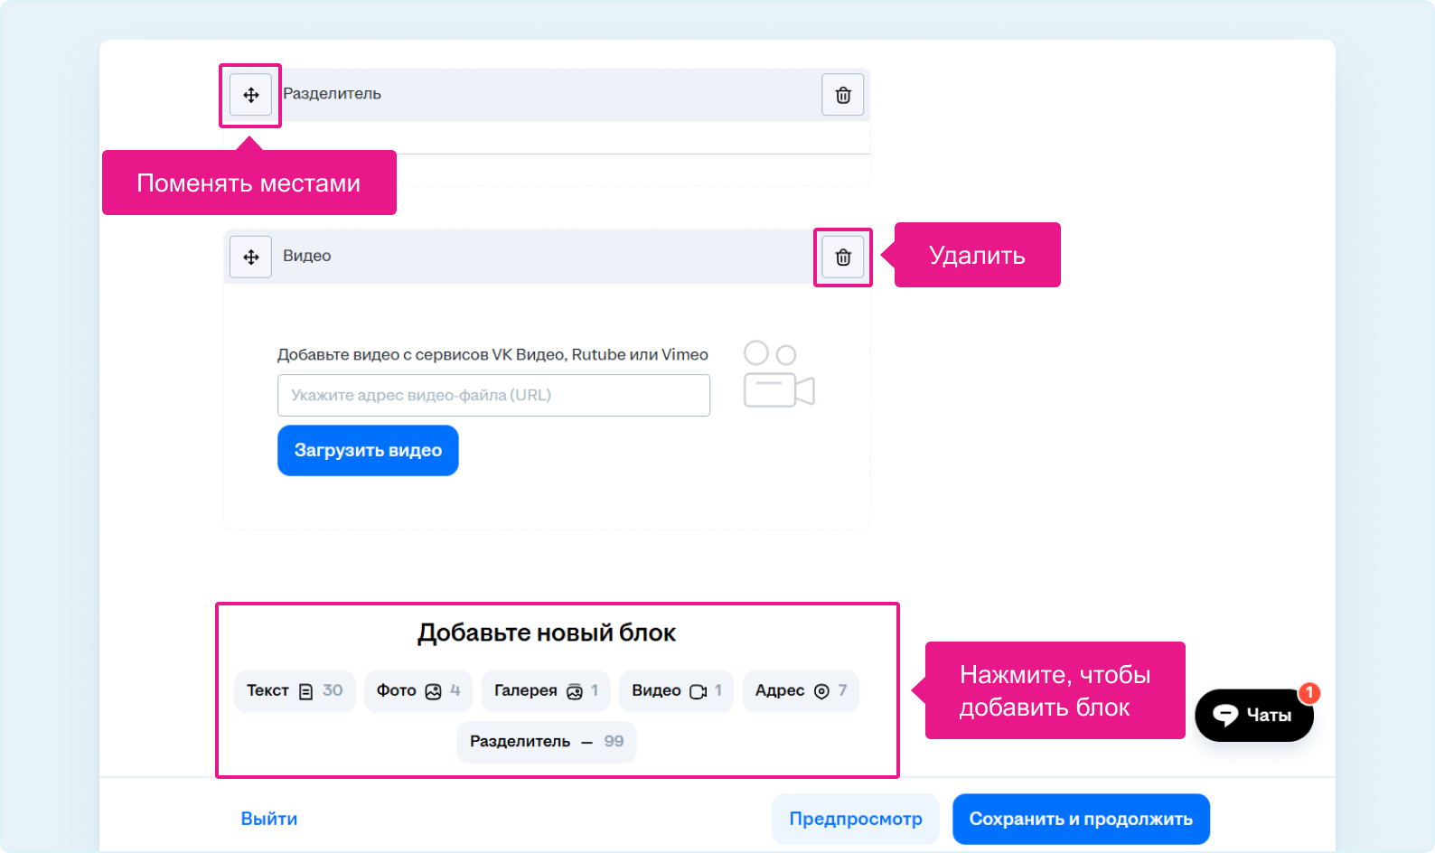This screenshot has width=1435, height=853.
Task: Add a new Текст block
Action: tap(294, 691)
